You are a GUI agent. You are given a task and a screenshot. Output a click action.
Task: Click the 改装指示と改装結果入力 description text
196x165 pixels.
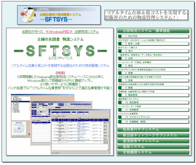141,84
